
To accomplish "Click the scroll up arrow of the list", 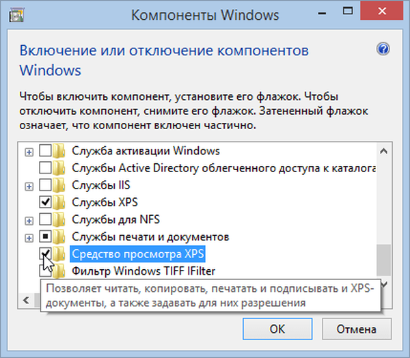I will click(383, 150).
